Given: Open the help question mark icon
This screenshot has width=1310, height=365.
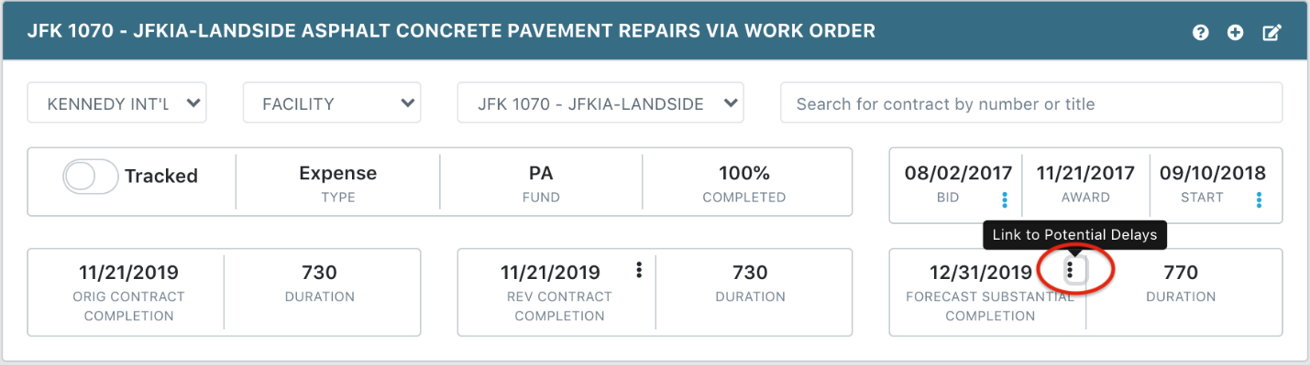Looking at the screenshot, I should pyautogui.click(x=1200, y=33).
